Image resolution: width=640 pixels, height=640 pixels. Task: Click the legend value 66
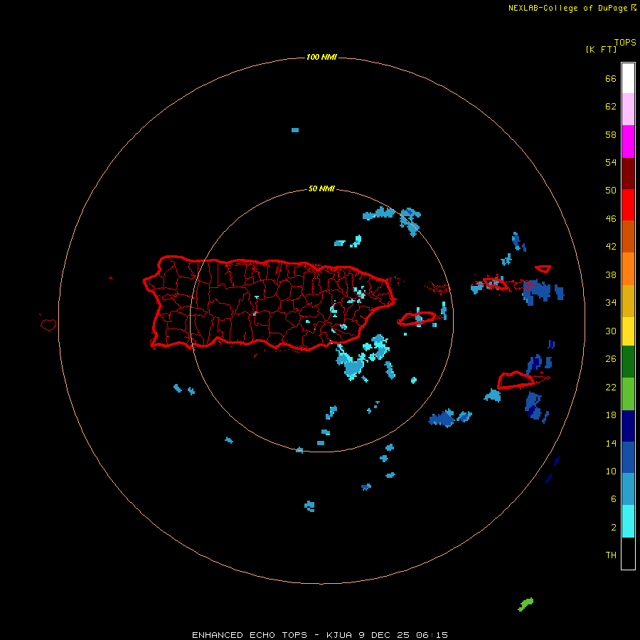point(611,78)
